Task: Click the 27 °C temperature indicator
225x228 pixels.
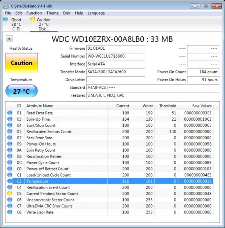Action: click(x=22, y=91)
